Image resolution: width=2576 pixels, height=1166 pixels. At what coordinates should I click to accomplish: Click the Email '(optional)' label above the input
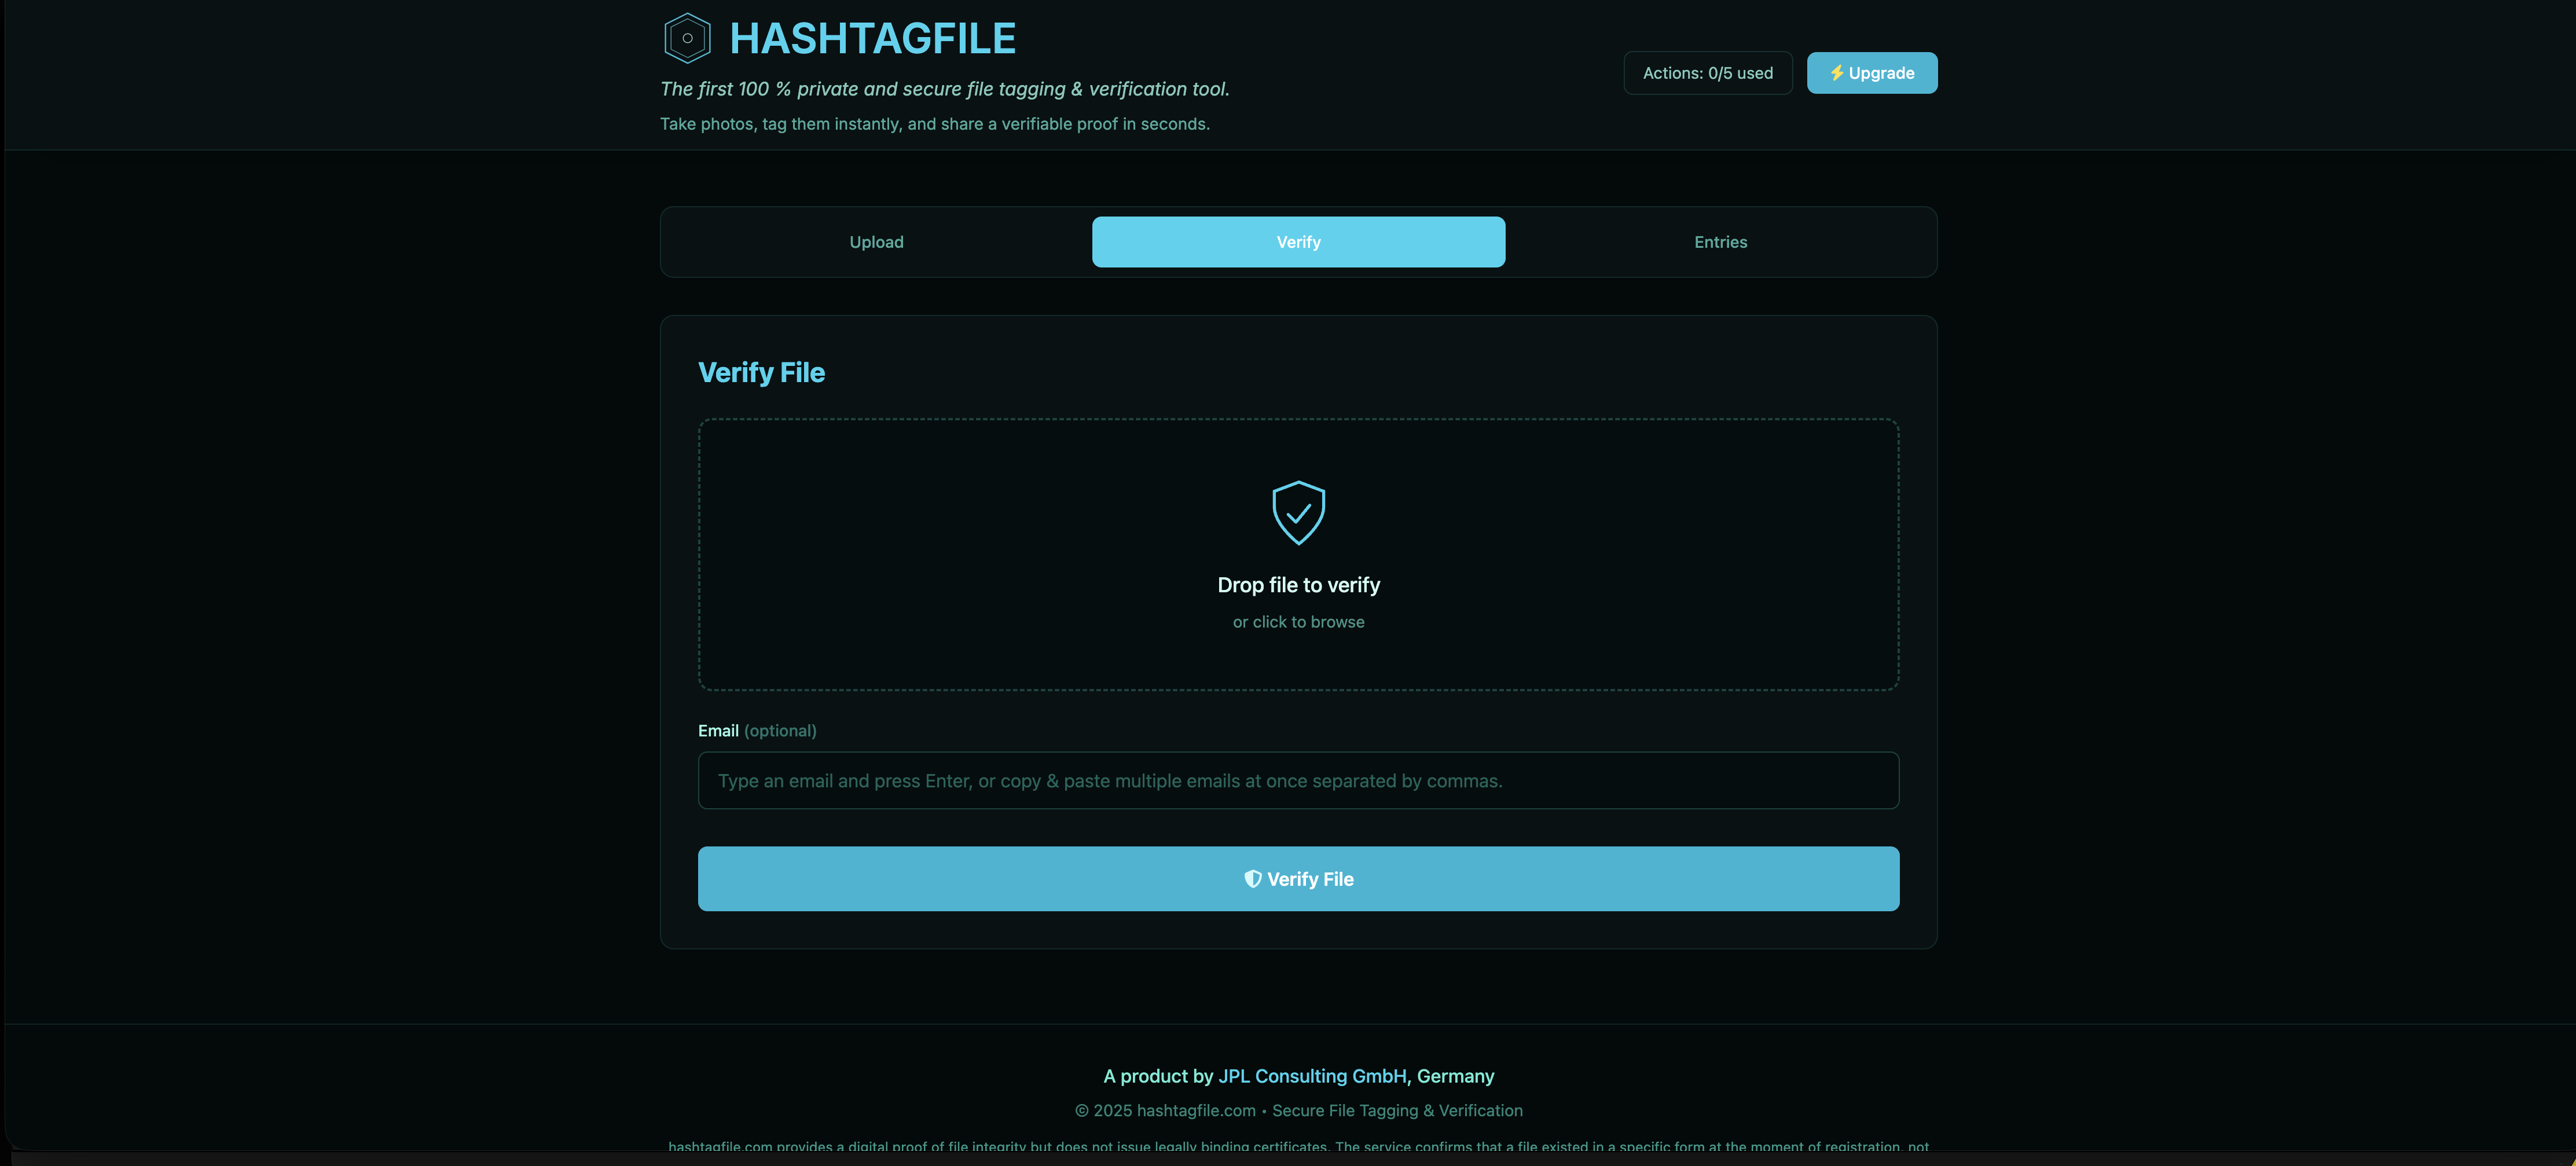[780, 730]
